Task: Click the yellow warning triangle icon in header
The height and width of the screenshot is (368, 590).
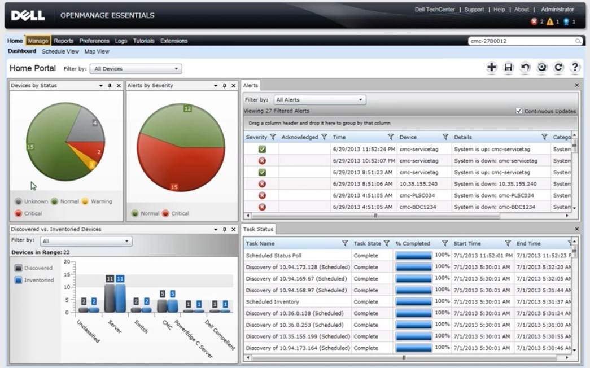Action: (x=550, y=21)
